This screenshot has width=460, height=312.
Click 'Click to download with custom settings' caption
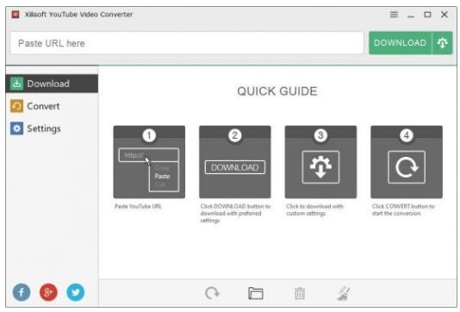(x=314, y=209)
